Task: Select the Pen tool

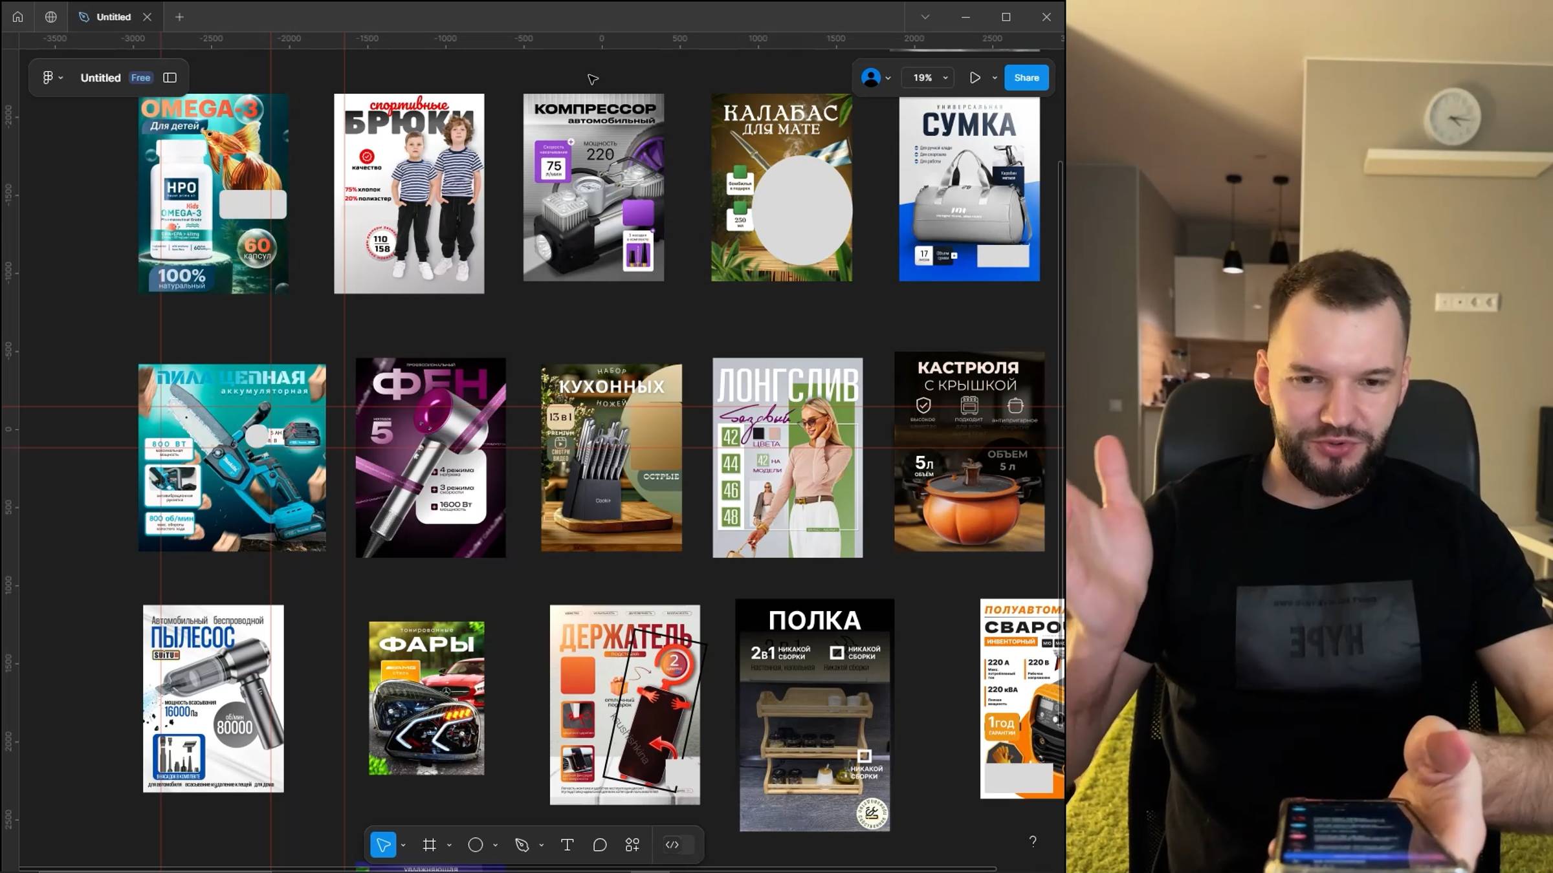Action: pos(522,845)
